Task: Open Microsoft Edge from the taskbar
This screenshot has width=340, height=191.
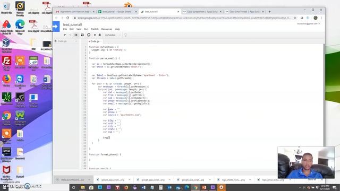Action: click(x=186, y=187)
